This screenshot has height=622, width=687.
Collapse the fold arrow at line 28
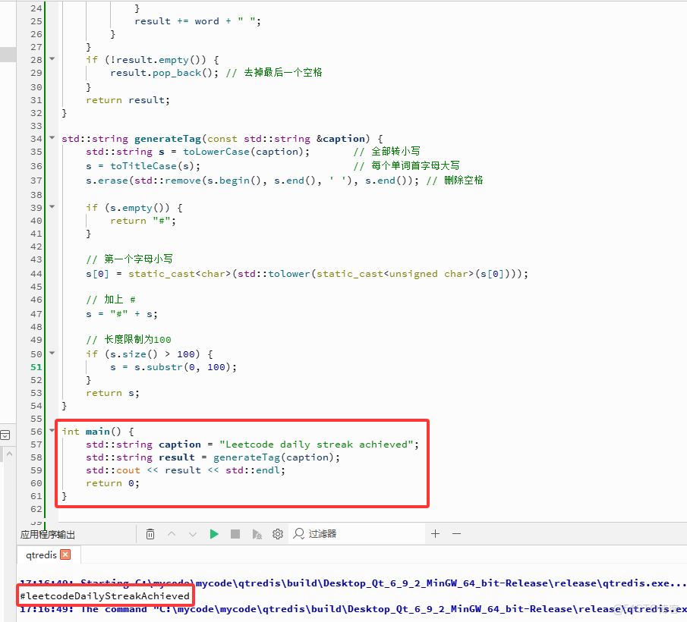[x=52, y=58]
